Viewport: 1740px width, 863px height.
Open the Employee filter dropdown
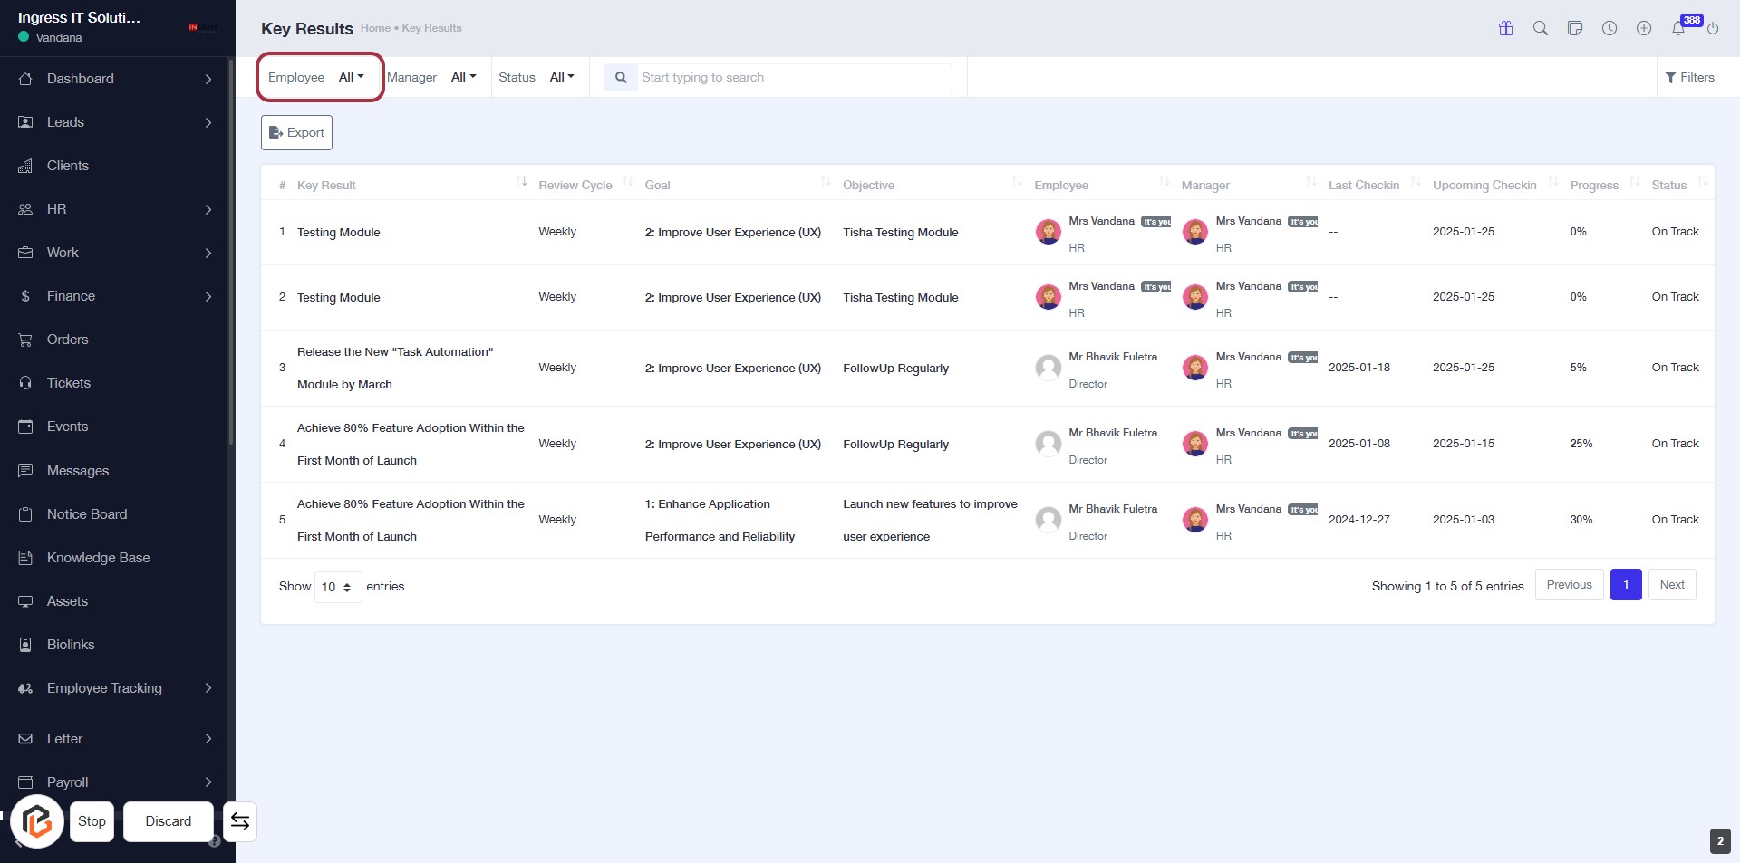tap(351, 77)
